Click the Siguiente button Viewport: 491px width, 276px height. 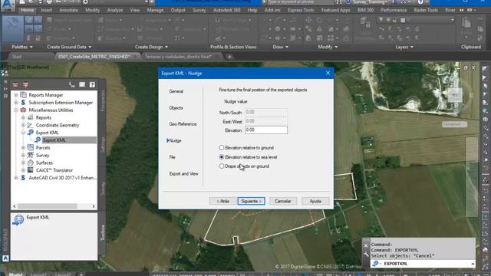pos(251,201)
